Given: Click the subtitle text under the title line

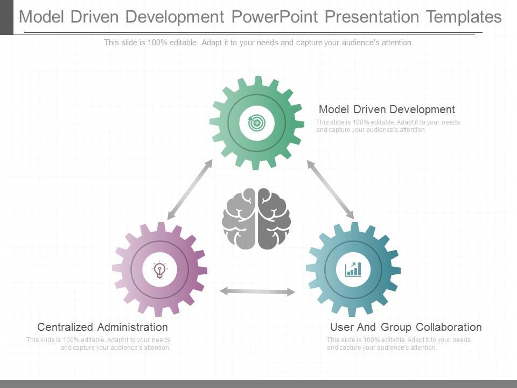Looking at the screenshot, I should (x=258, y=43).
